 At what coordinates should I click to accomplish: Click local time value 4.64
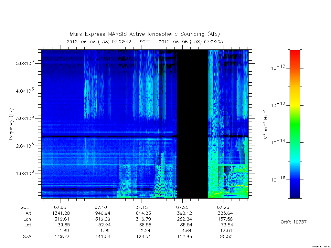[186, 231]
